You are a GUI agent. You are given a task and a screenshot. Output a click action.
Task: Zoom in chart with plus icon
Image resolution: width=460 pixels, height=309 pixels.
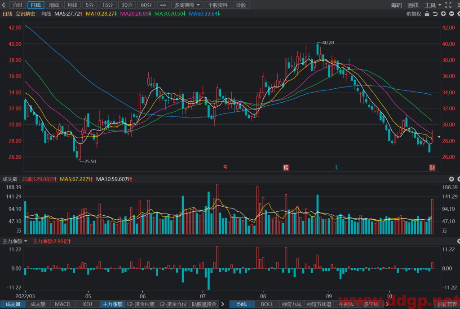pos(443,14)
